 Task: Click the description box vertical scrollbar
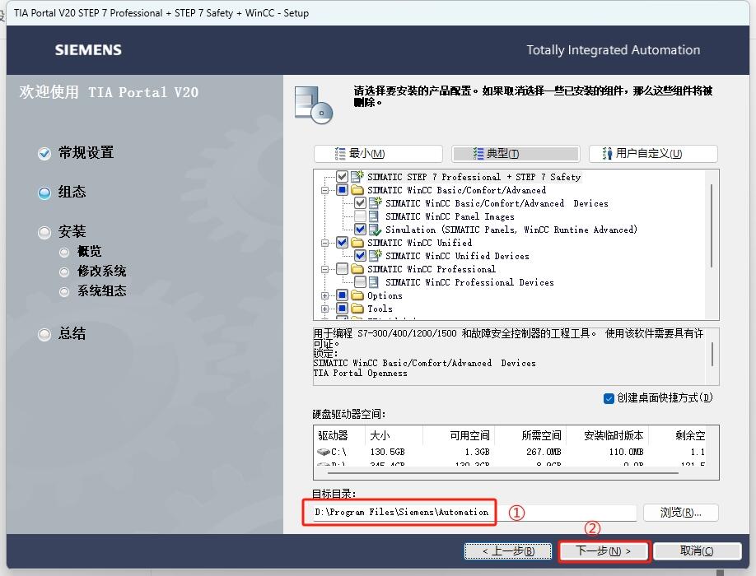point(712,355)
